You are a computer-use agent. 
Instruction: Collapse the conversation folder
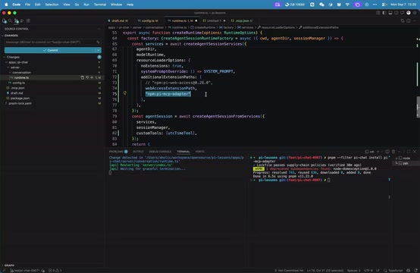[20, 72]
